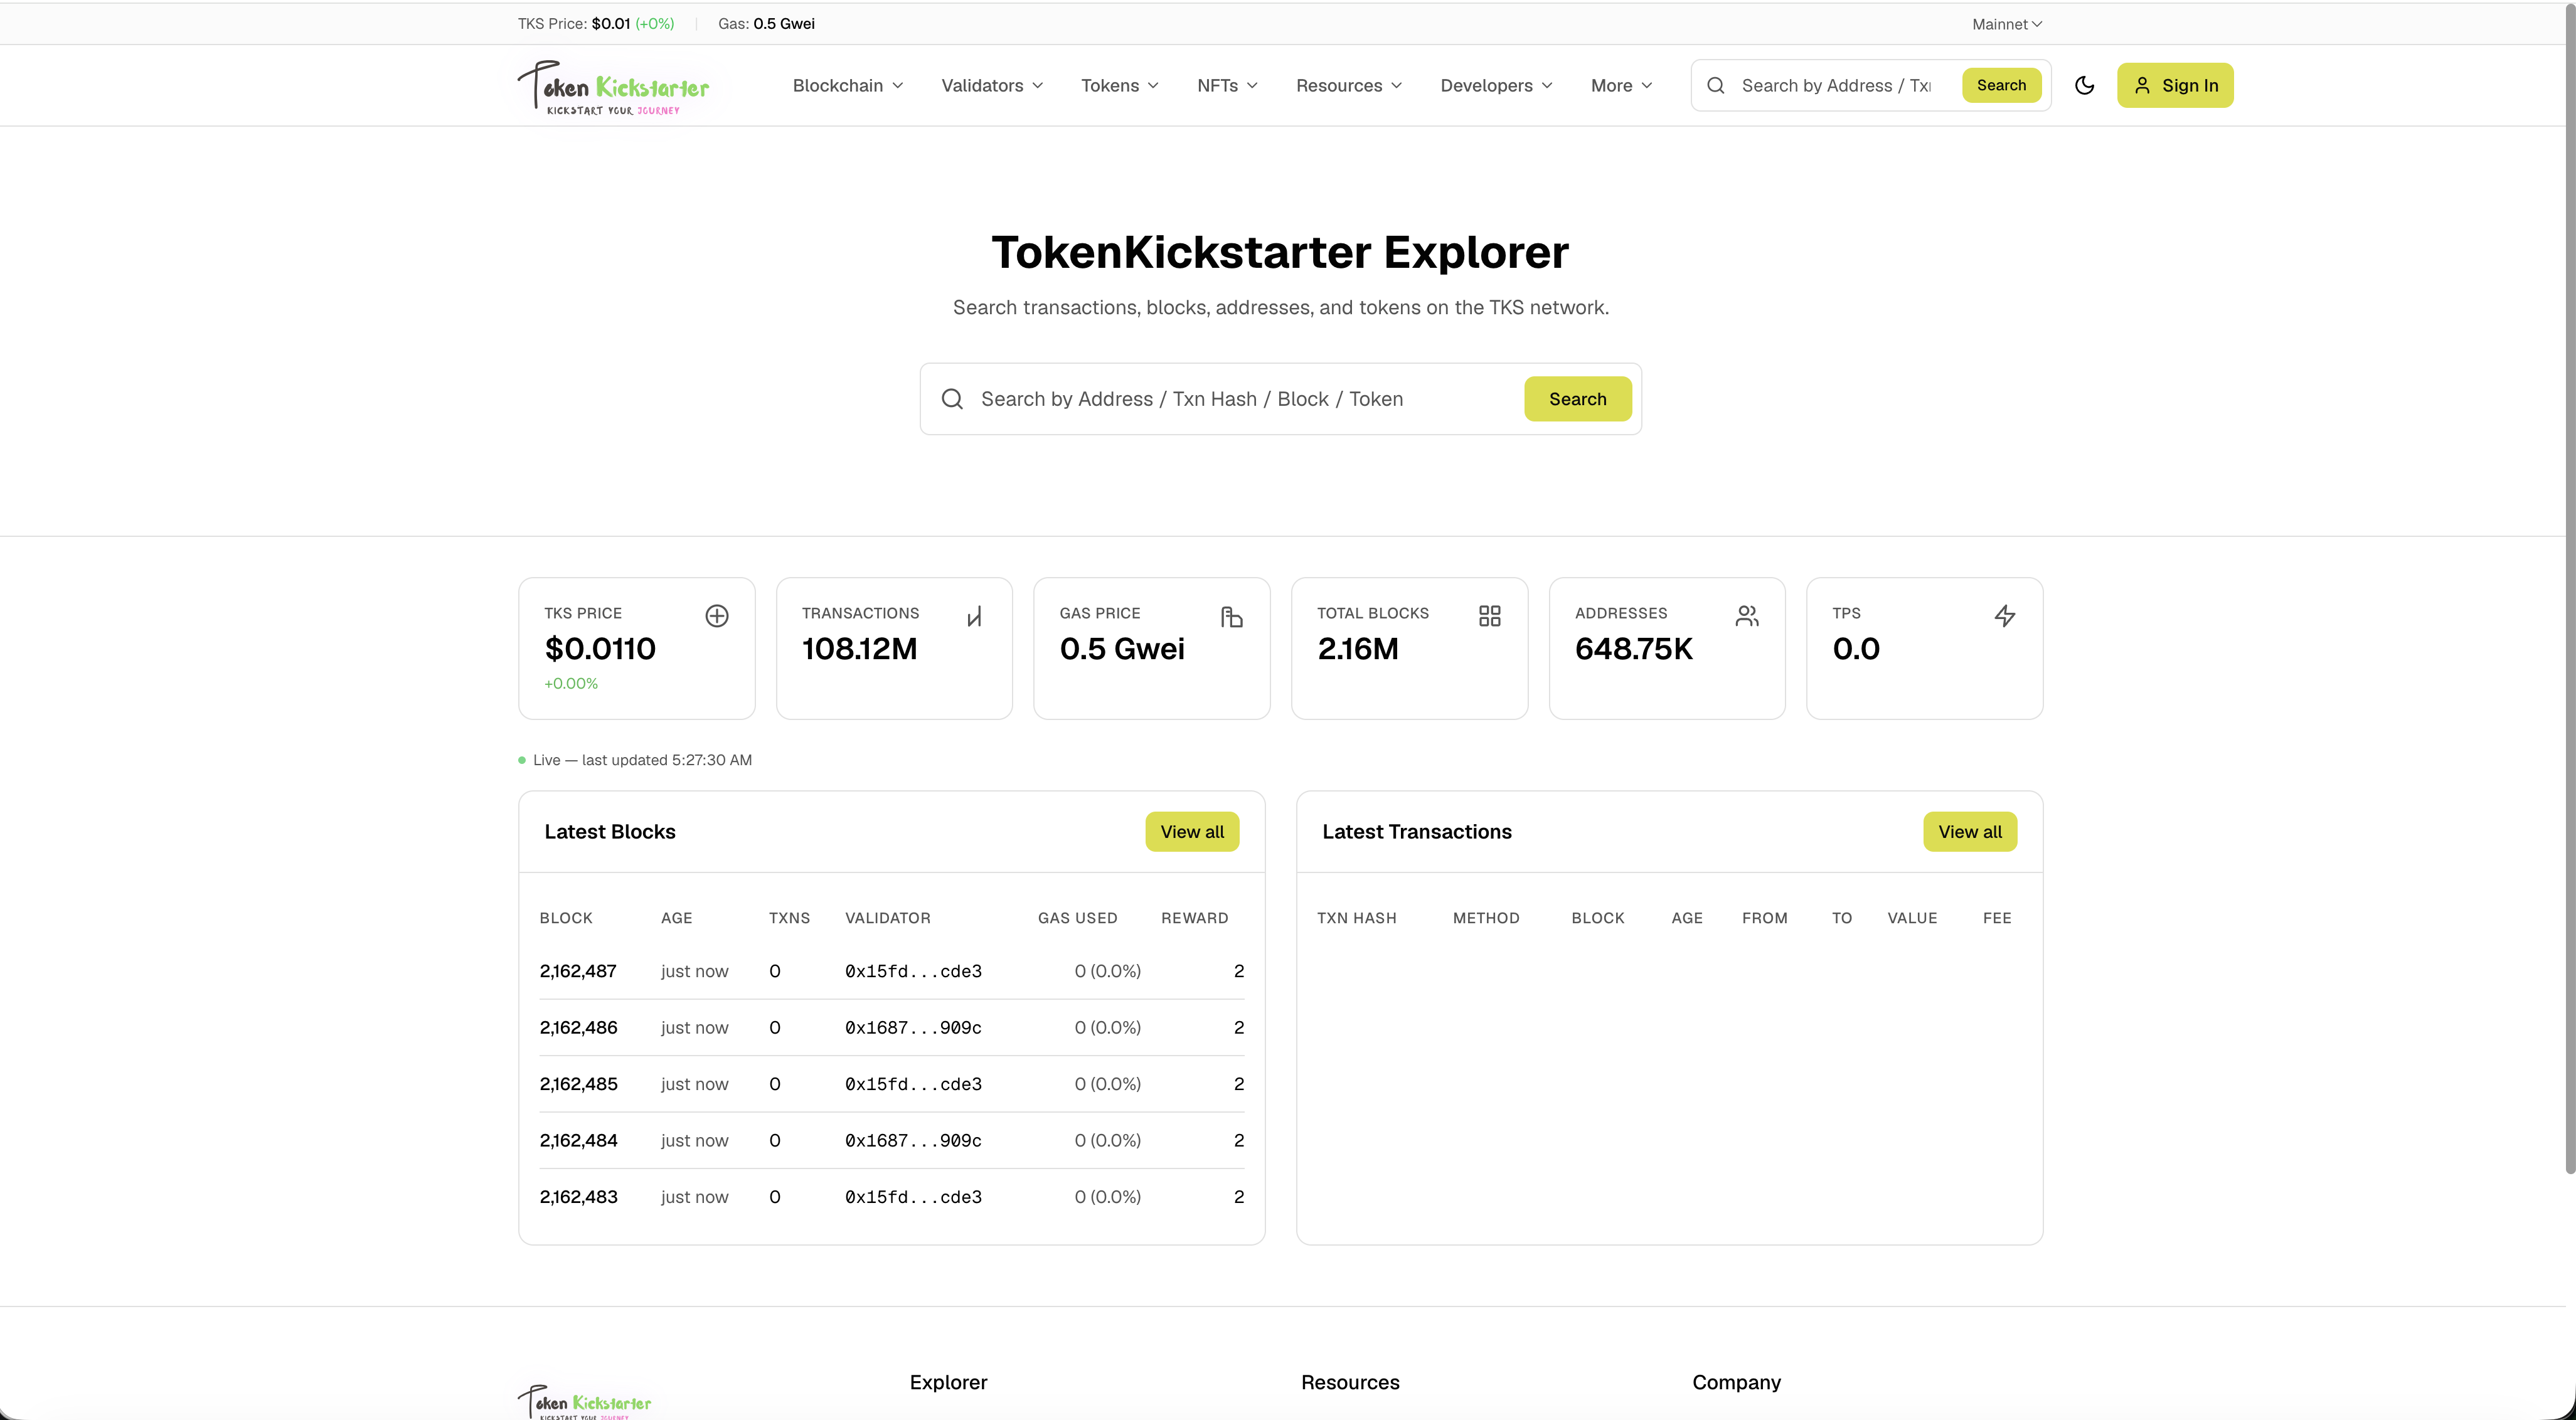This screenshot has height=1420, width=2576.
Task: Open block 2,162,486
Action: 578,1028
